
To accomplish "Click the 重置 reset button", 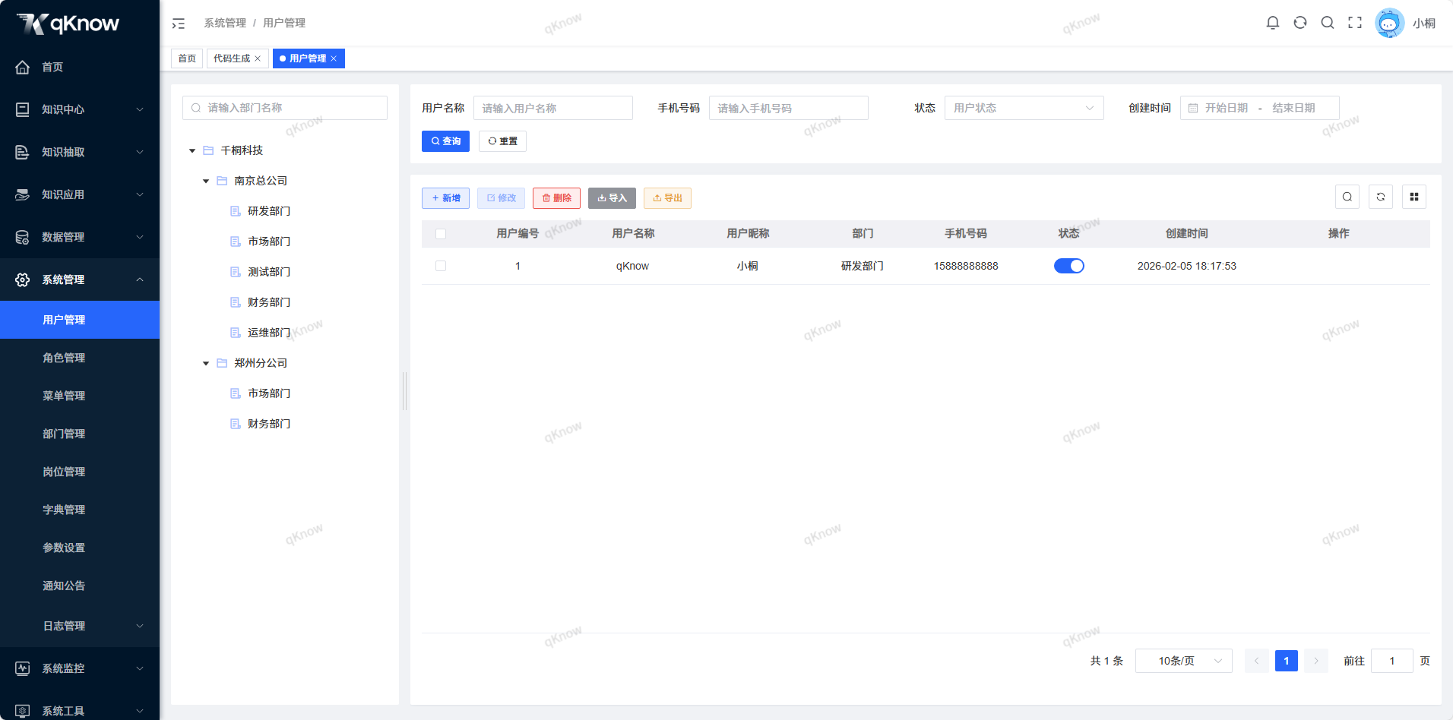I will [x=502, y=141].
